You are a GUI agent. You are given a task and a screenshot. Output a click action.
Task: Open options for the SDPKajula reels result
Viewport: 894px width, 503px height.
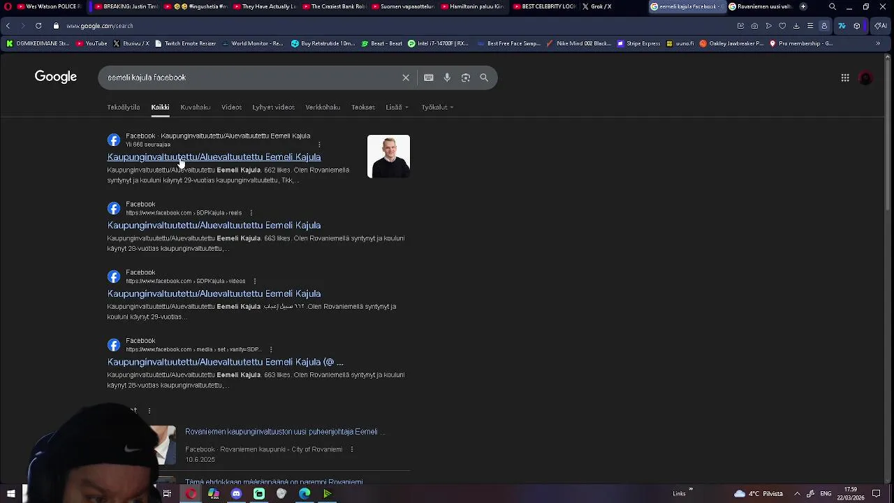(x=251, y=213)
